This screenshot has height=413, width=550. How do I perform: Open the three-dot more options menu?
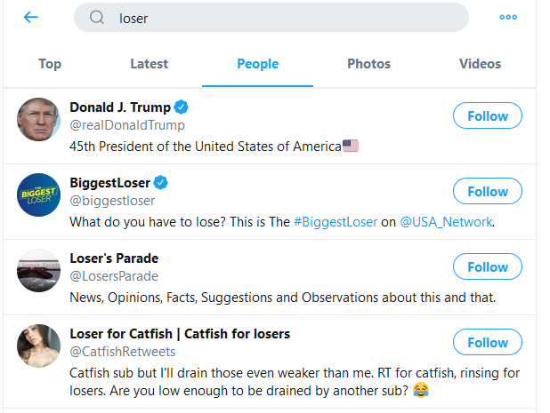pos(508,17)
